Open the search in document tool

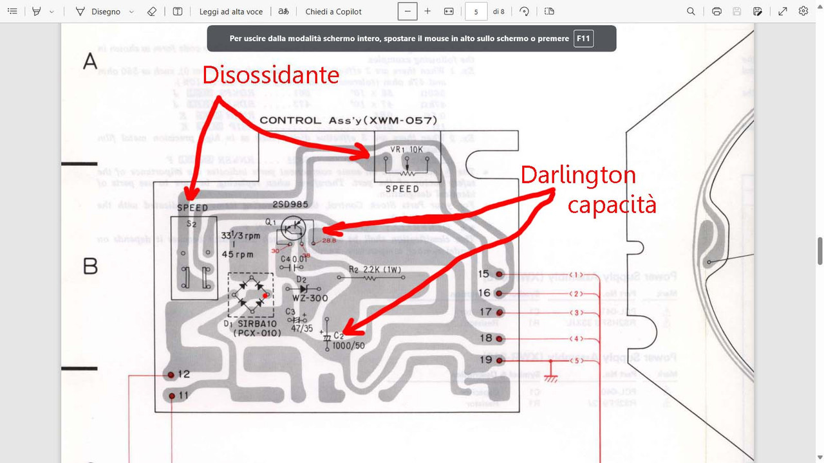[691, 12]
